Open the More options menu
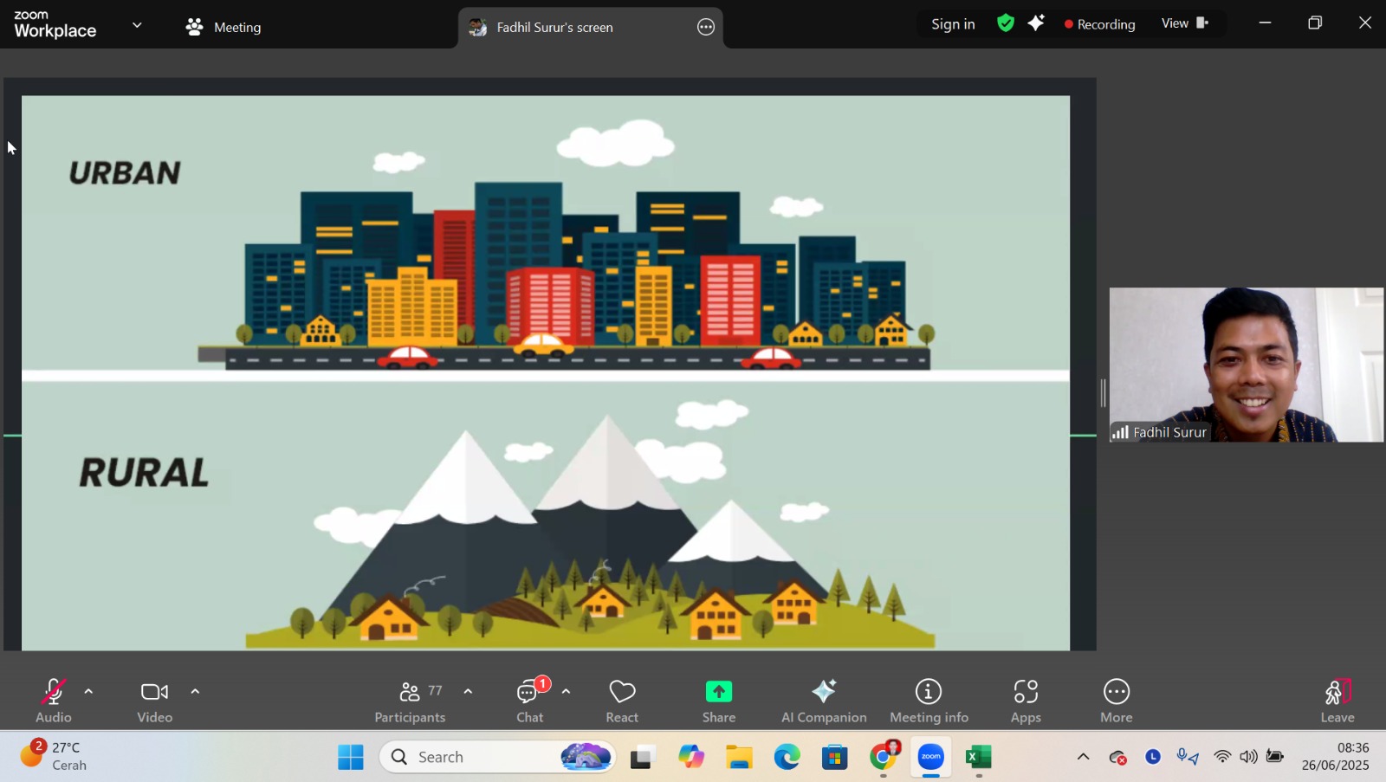This screenshot has width=1386, height=782. (1116, 701)
